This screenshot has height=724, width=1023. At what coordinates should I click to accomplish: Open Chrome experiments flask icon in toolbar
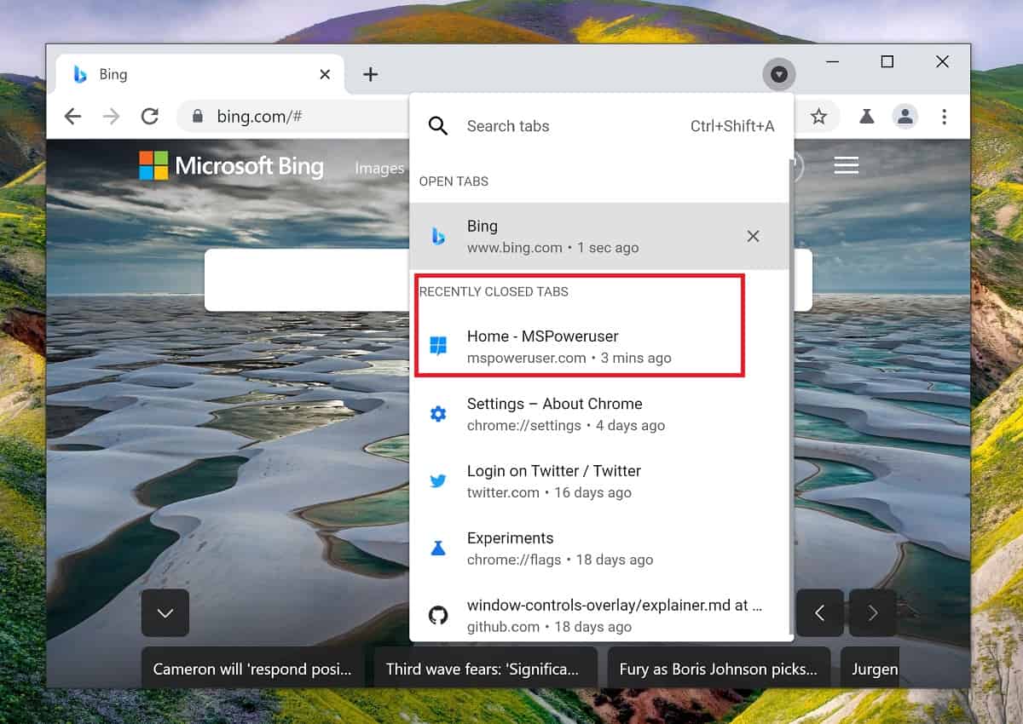click(x=867, y=117)
